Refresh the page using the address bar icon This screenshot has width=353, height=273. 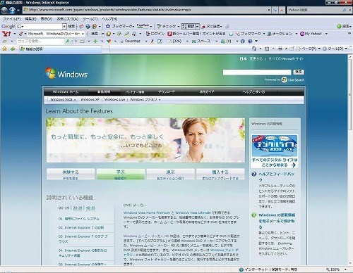tap(275, 10)
